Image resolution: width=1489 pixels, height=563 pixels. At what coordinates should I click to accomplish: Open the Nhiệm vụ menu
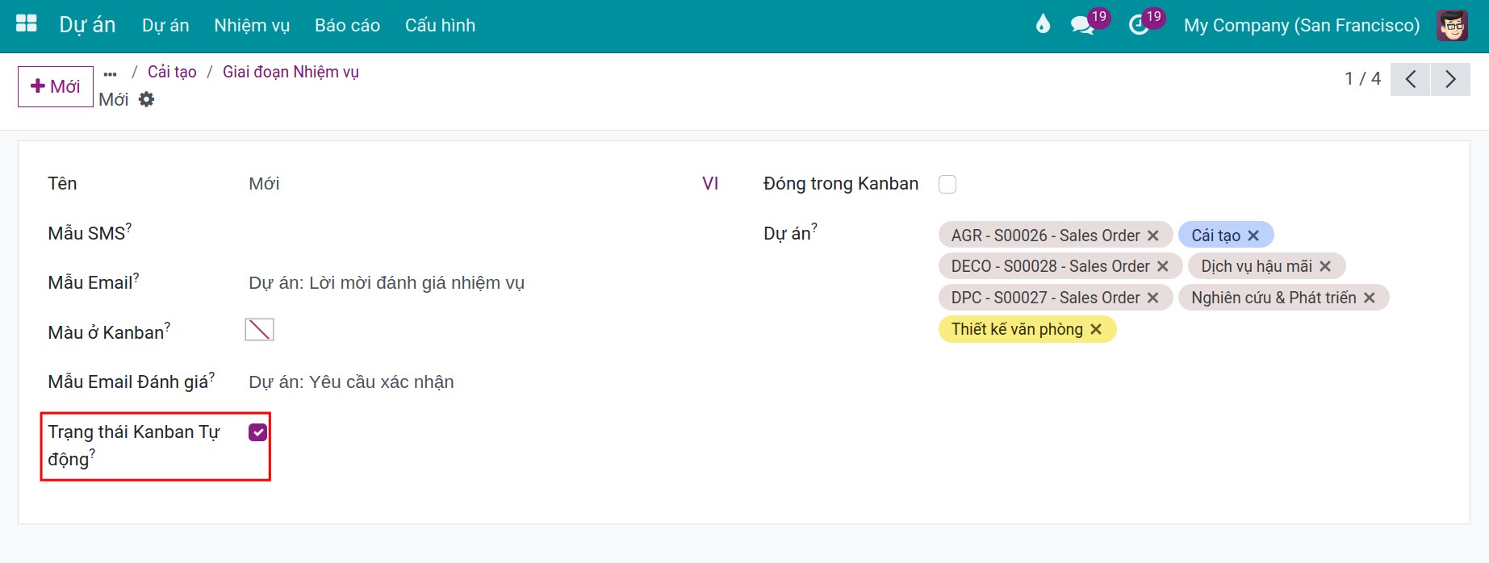(252, 25)
